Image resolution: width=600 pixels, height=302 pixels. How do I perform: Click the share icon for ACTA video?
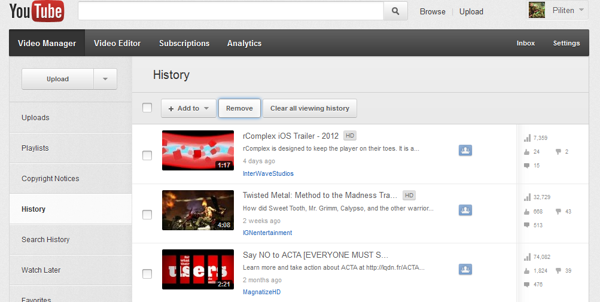tap(465, 269)
